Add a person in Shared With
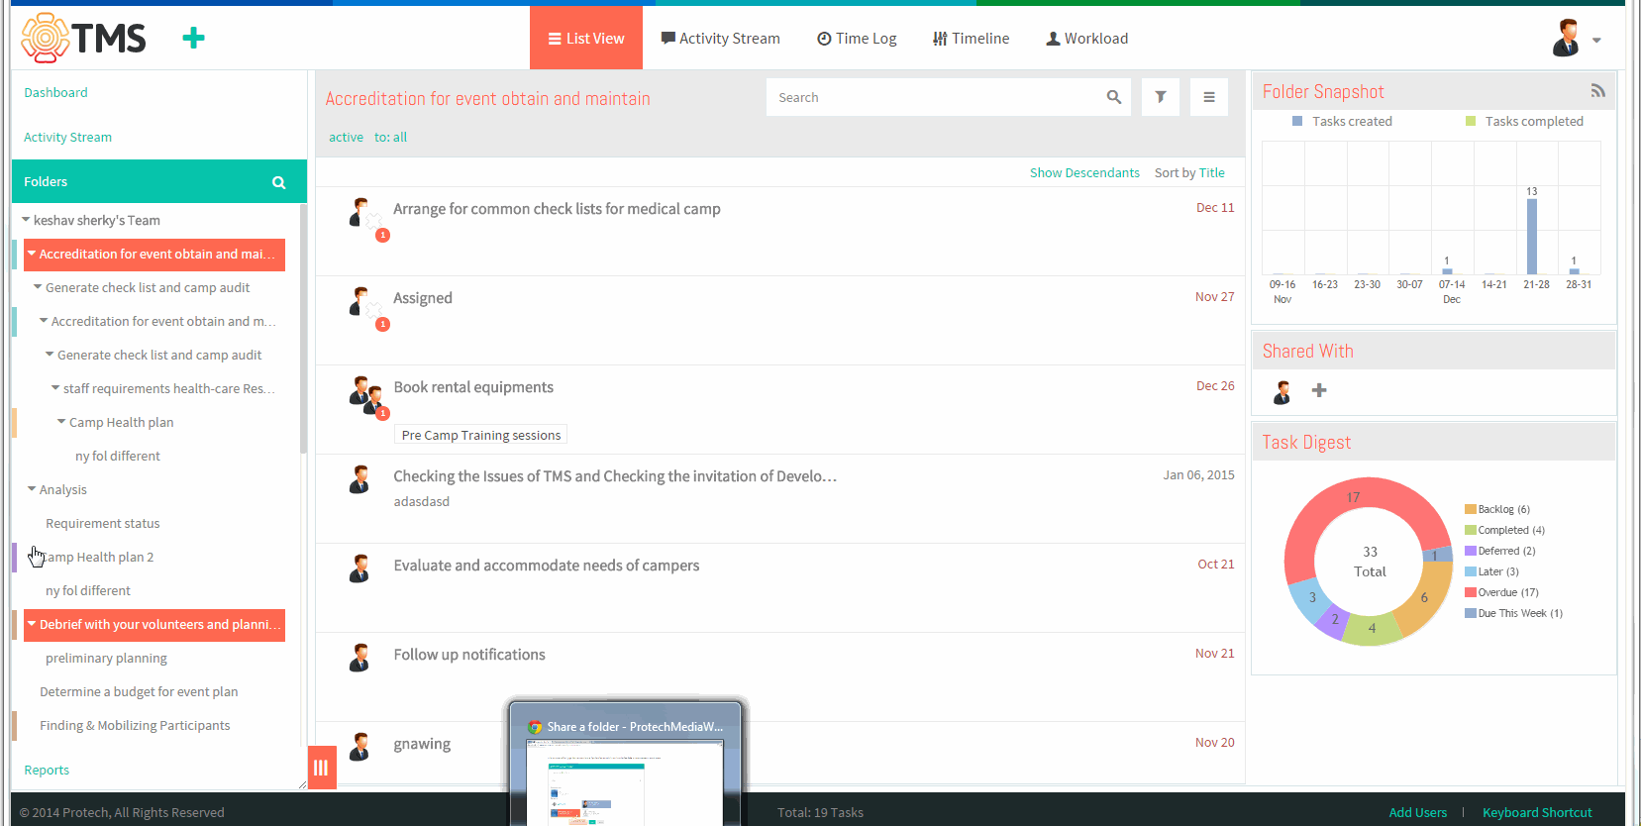Screen dimensions: 1641x826 (1319, 390)
